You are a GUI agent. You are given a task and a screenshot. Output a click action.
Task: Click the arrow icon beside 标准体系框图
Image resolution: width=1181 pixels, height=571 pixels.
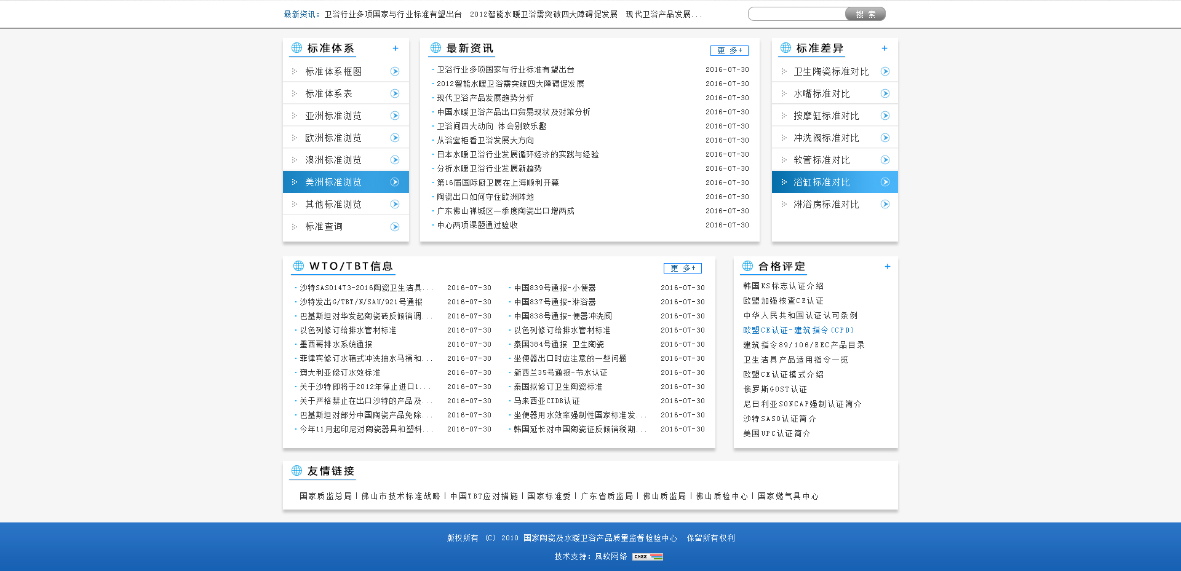point(395,71)
